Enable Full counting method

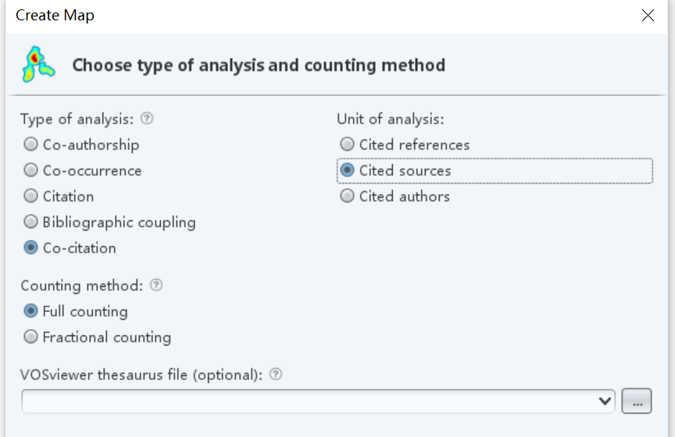(31, 311)
